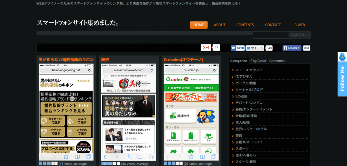Click the Twitter bird Follow Me icon
347x166 pixels.
(x=342, y=57)
